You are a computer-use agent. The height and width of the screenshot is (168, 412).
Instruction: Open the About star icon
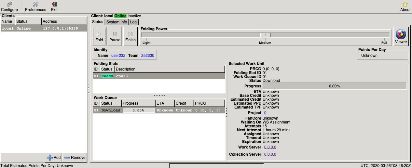pos(405,6)
